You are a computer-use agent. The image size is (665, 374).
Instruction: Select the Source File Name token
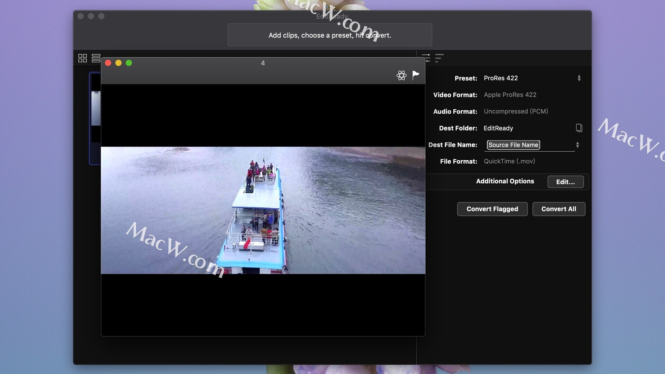click(x=513, y=145)
